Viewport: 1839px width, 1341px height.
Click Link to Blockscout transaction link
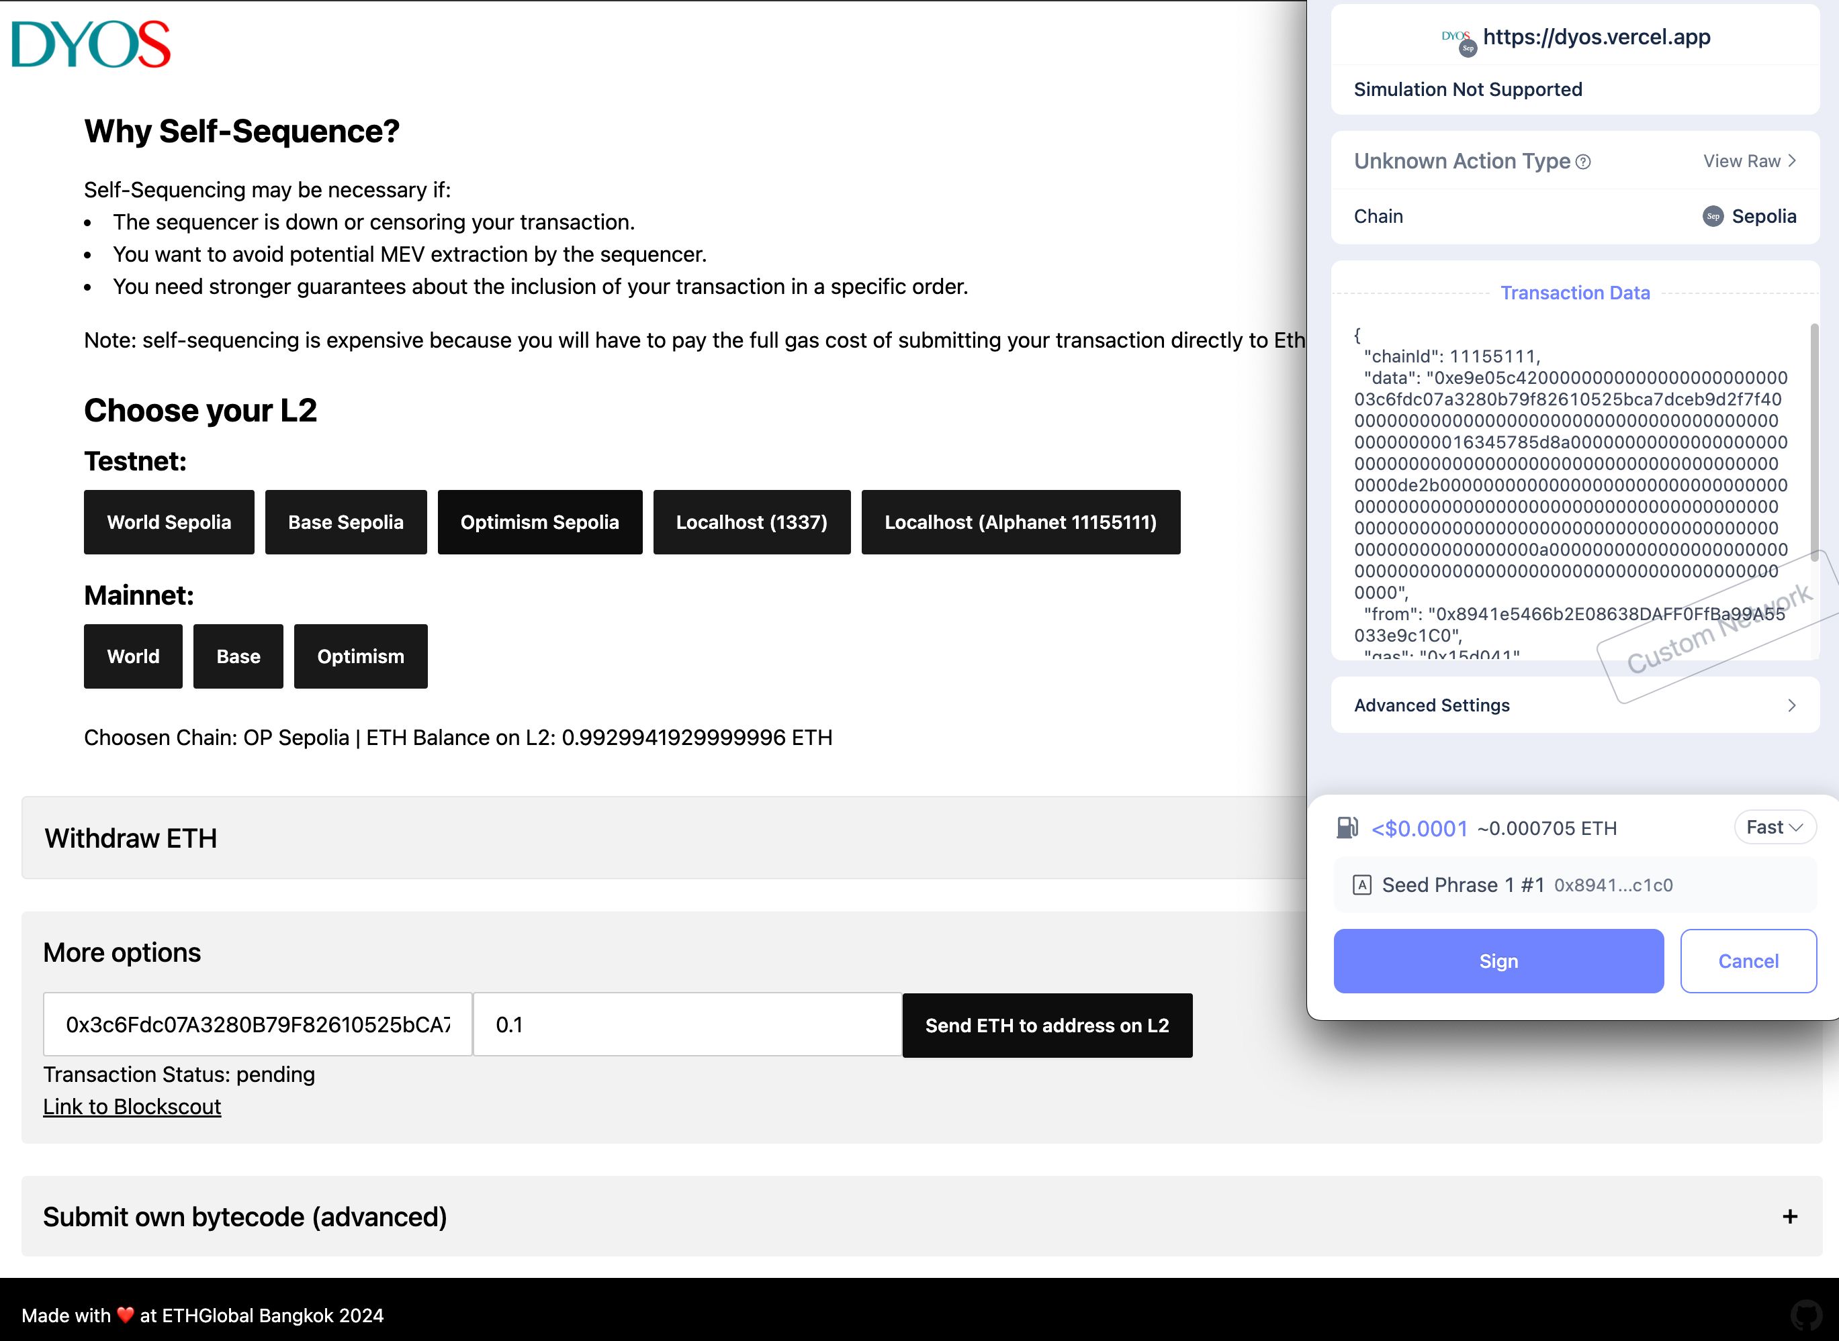click(133, 1107)
